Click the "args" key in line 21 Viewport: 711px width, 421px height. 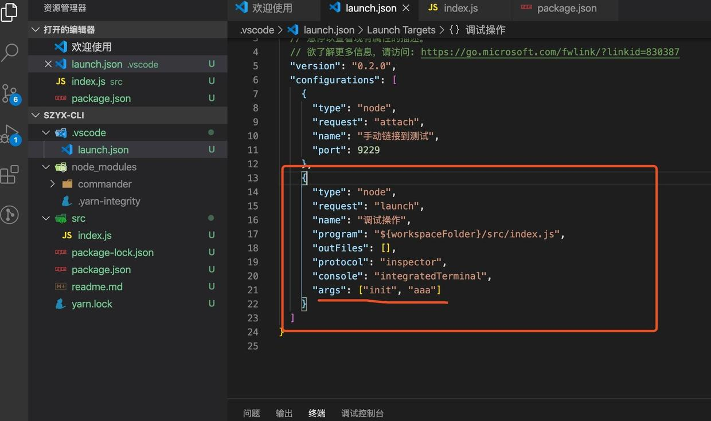pos(329,290)
